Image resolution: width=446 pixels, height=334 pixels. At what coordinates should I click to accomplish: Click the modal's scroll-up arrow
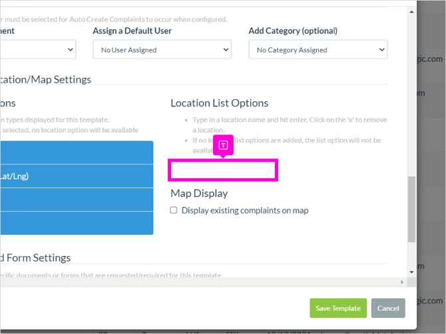coord(411,12)
